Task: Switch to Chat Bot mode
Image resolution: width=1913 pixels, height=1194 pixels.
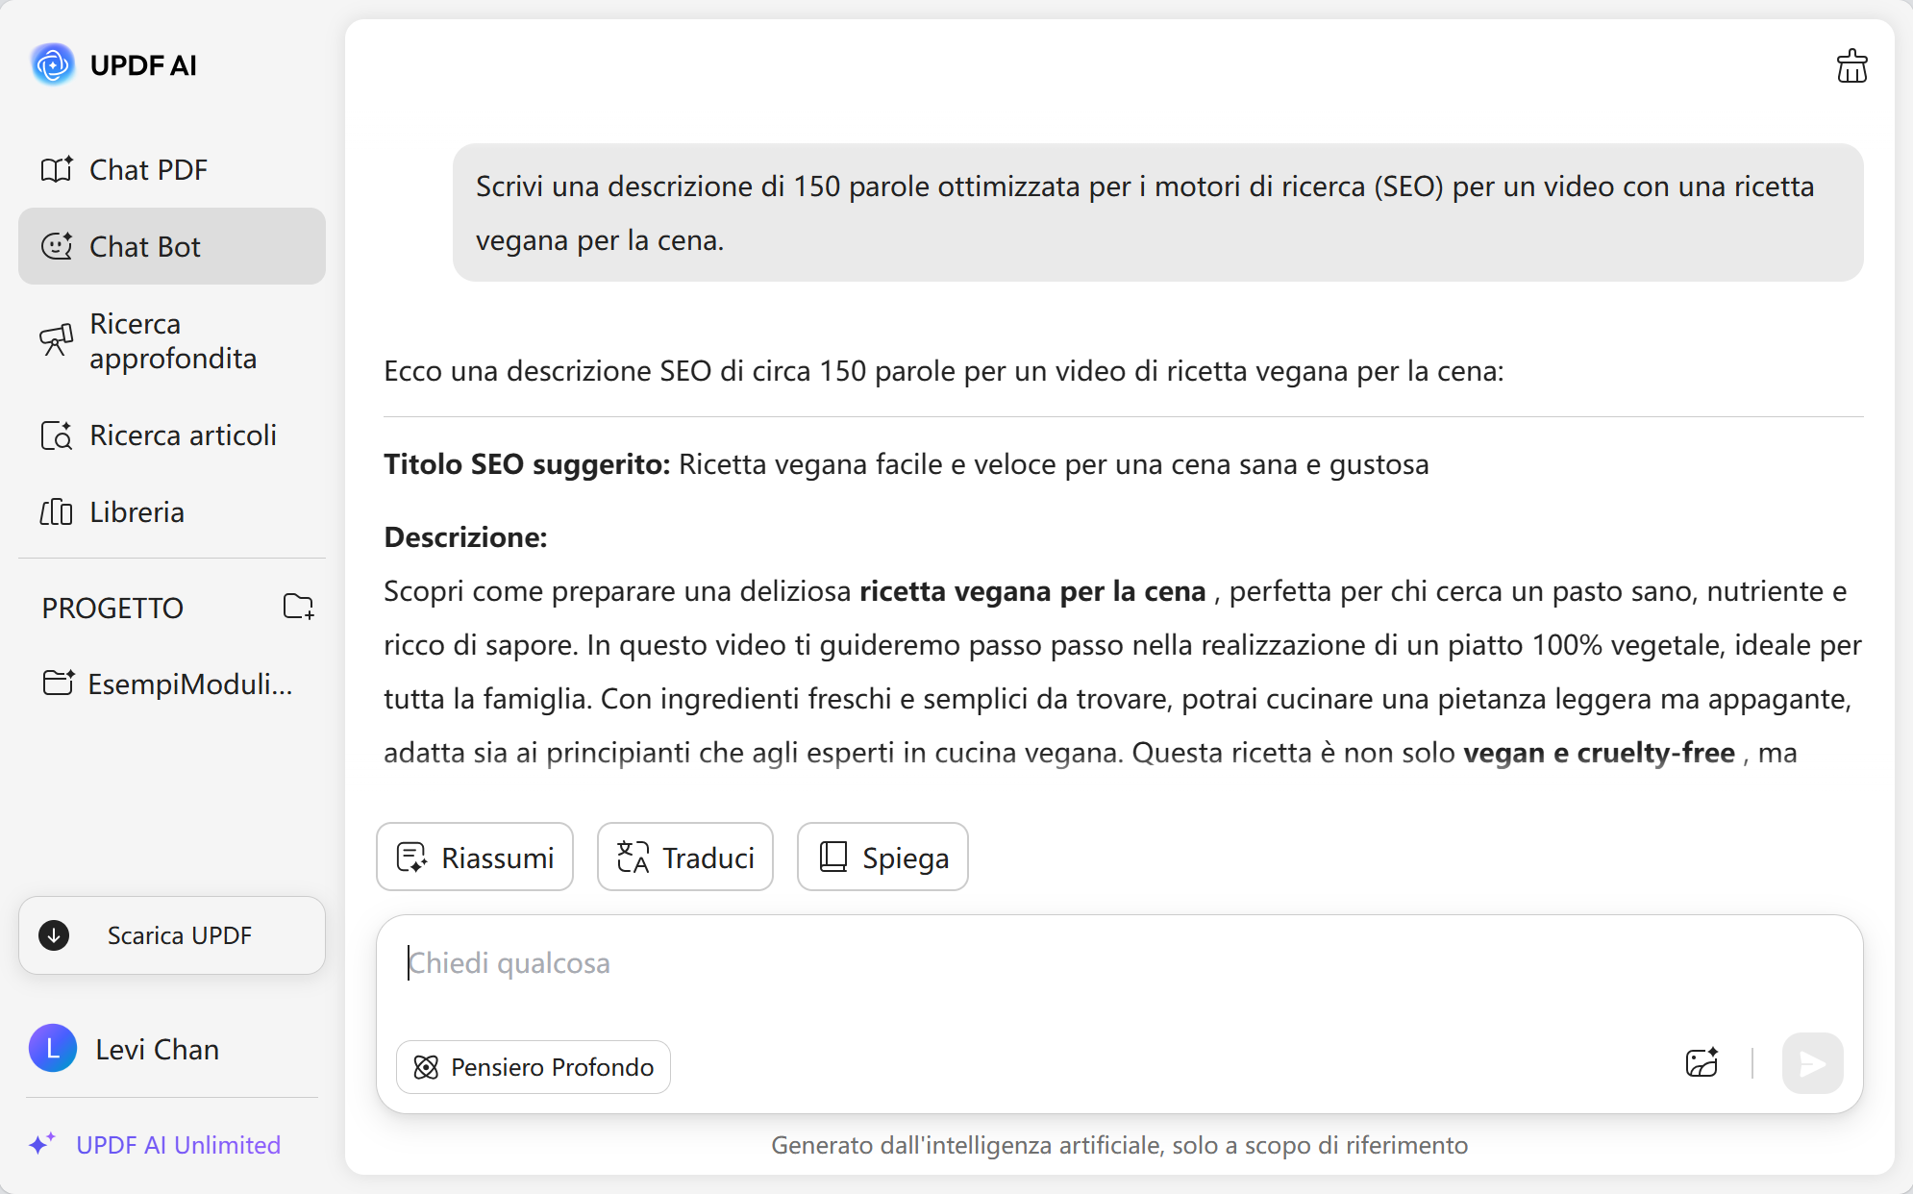Action: pos(146,246)
